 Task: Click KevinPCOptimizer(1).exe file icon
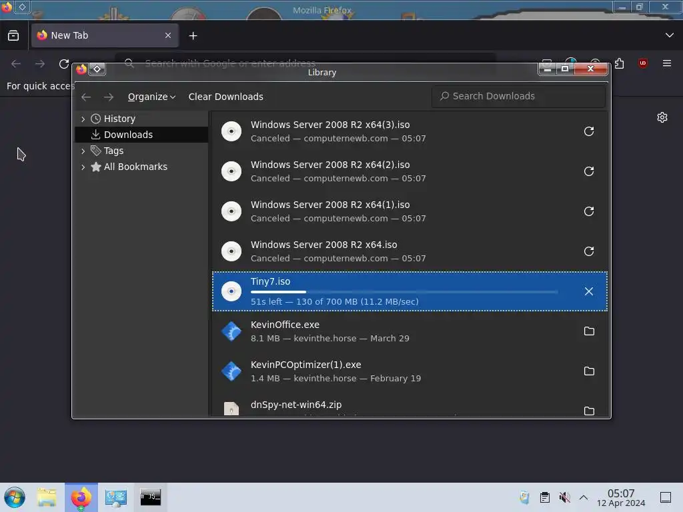point(231,371)
